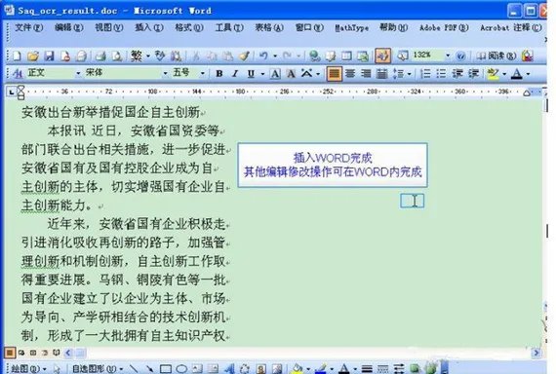Insert hyperlink globe icon
This screenshot has width=556, height=374.
point(314,56)
